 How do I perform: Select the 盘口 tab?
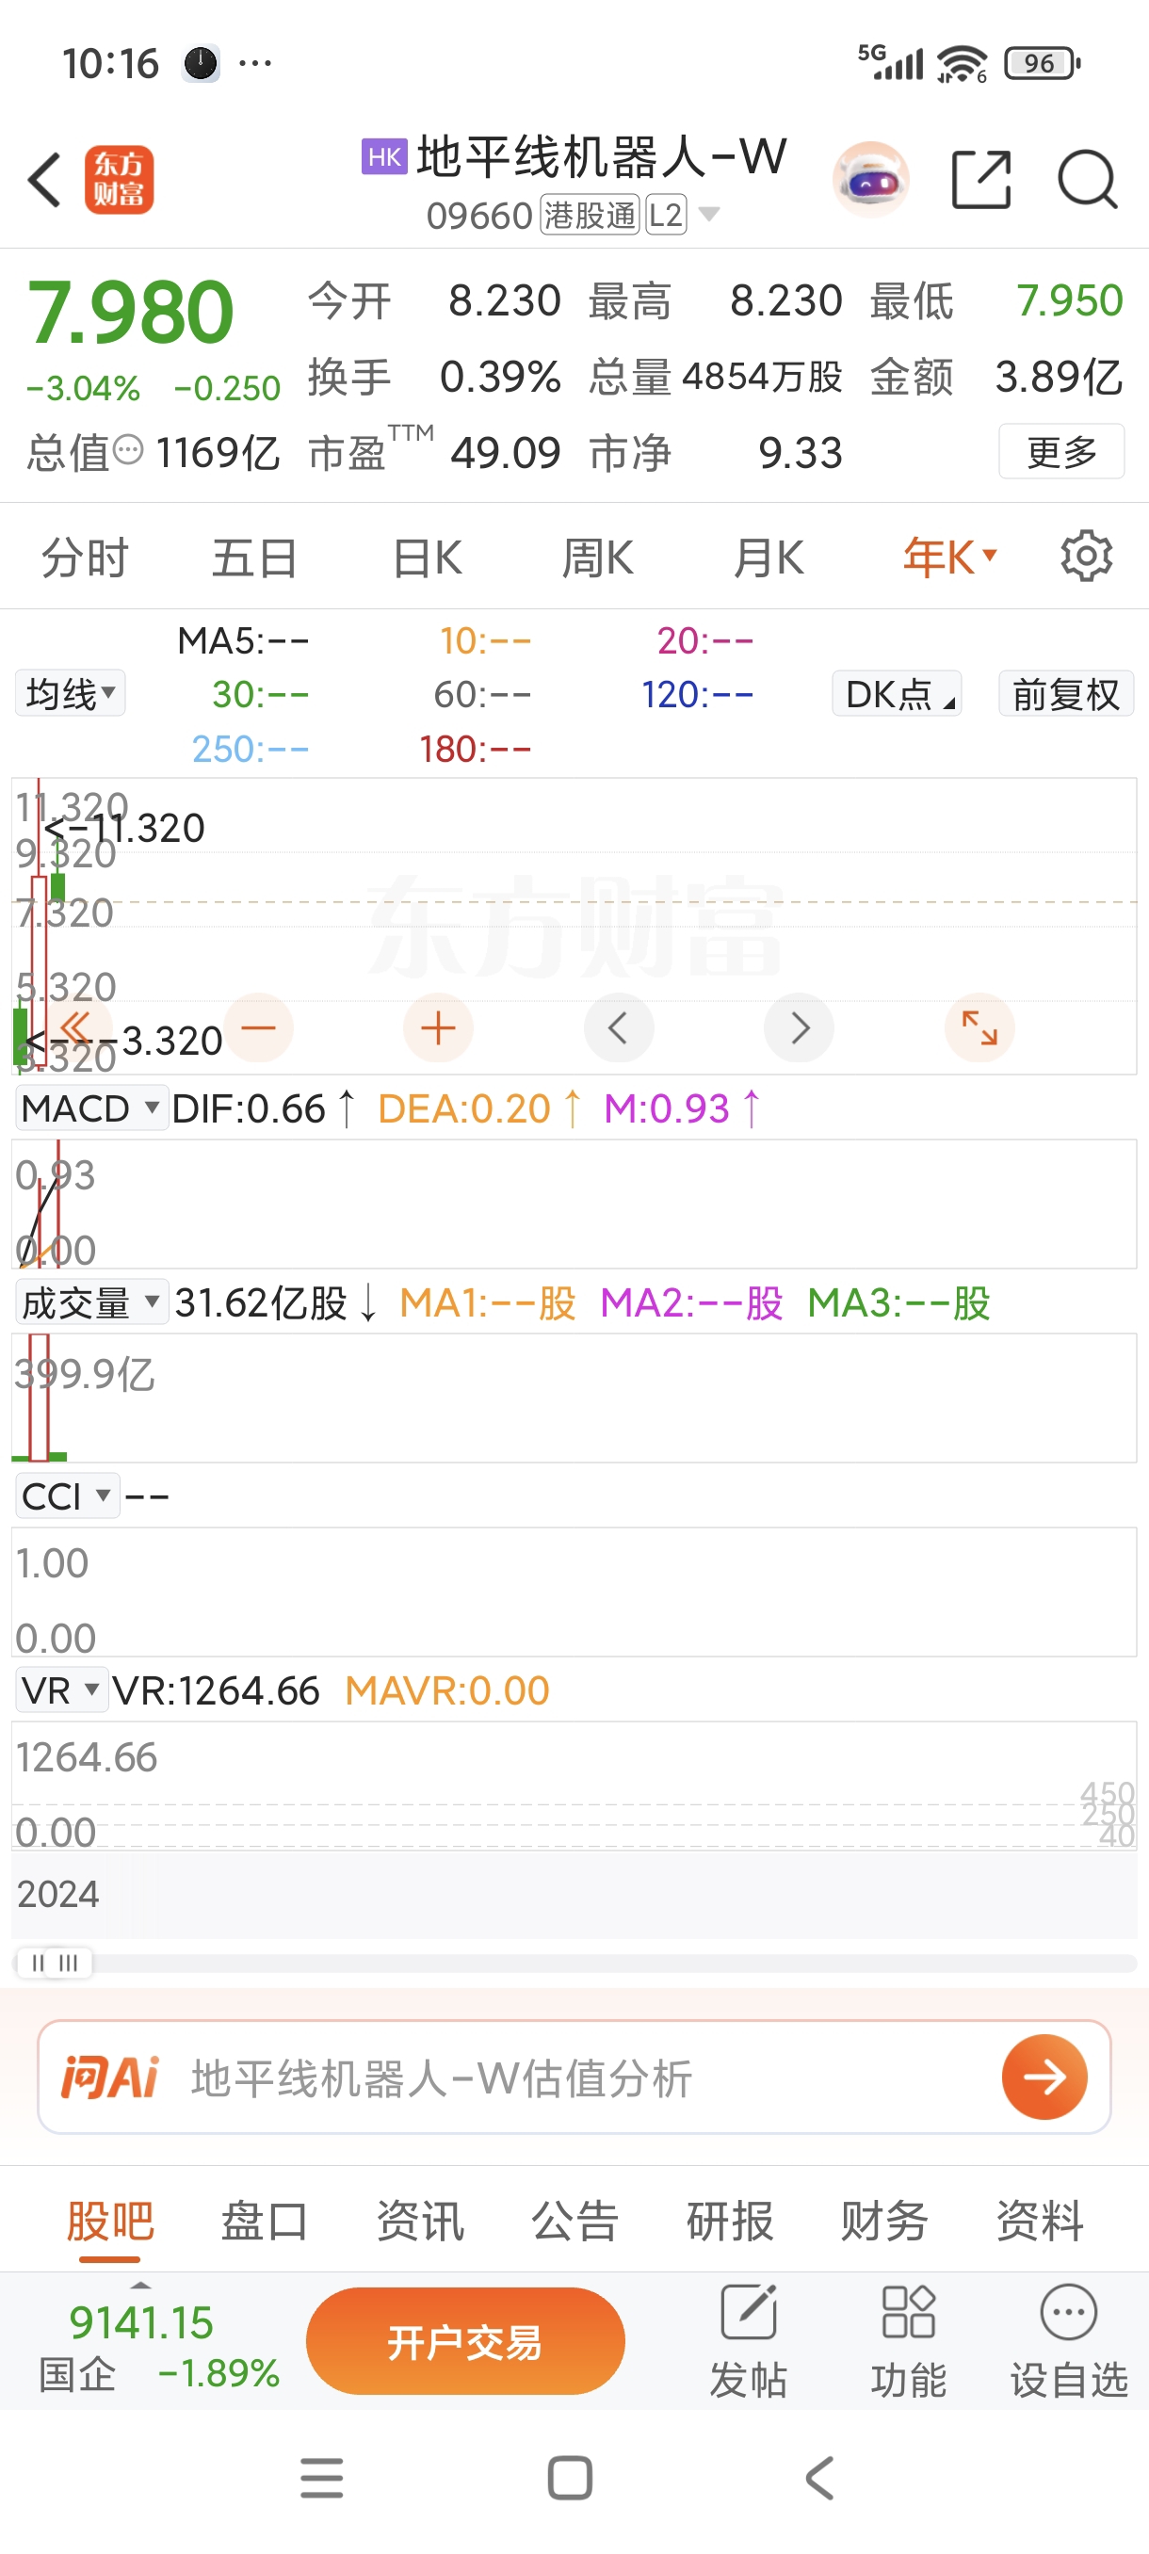[x=265, y=2220]
